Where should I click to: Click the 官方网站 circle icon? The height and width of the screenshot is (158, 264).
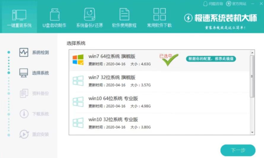pyautogui.click(x=228, y=4)
